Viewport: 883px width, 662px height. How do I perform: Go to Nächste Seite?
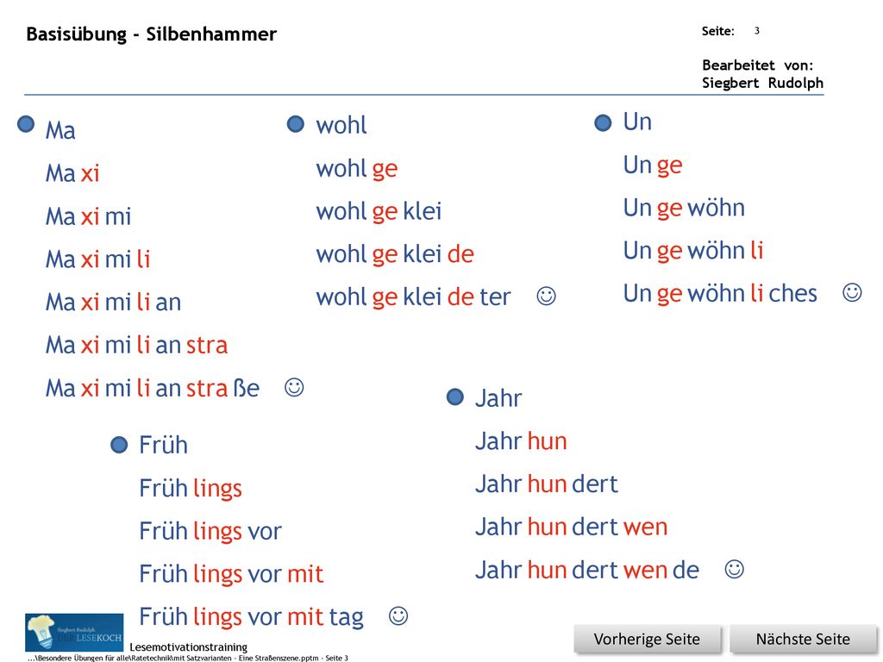pyautogui.click(x=803, y=640)
